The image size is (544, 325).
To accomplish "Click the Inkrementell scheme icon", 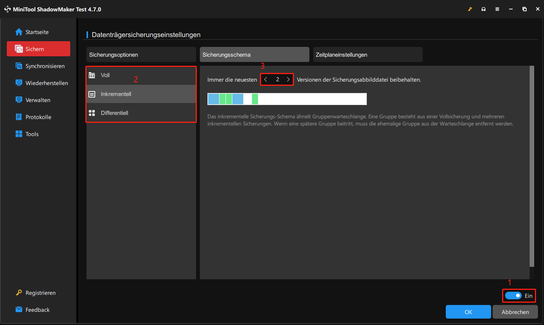I will click(92, 94).
